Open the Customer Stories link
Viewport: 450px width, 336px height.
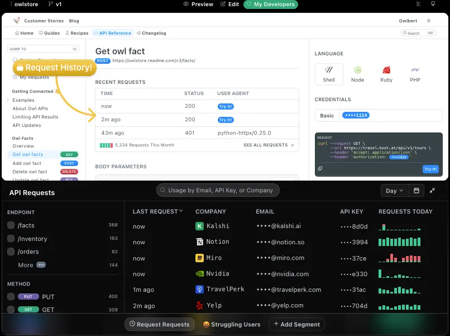[x=44, y=21]
